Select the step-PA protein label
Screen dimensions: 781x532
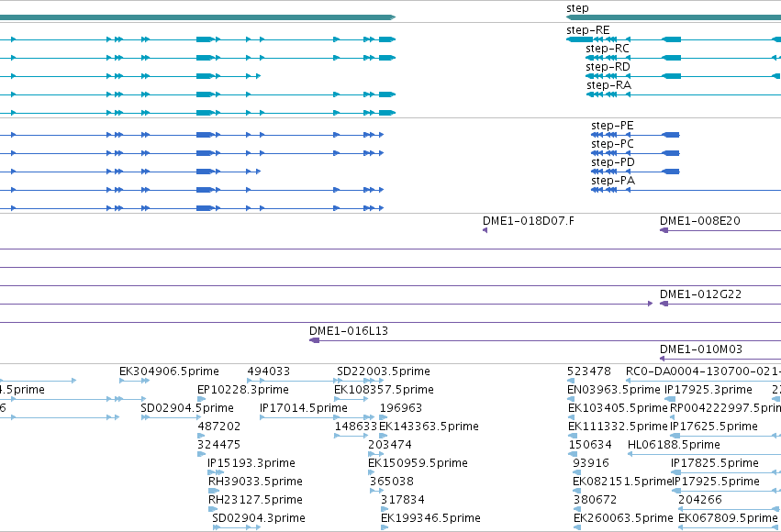point(613,181)
